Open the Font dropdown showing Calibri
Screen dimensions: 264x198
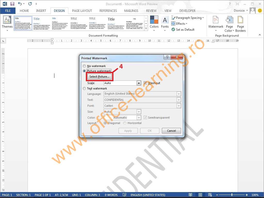pos(142,106)
